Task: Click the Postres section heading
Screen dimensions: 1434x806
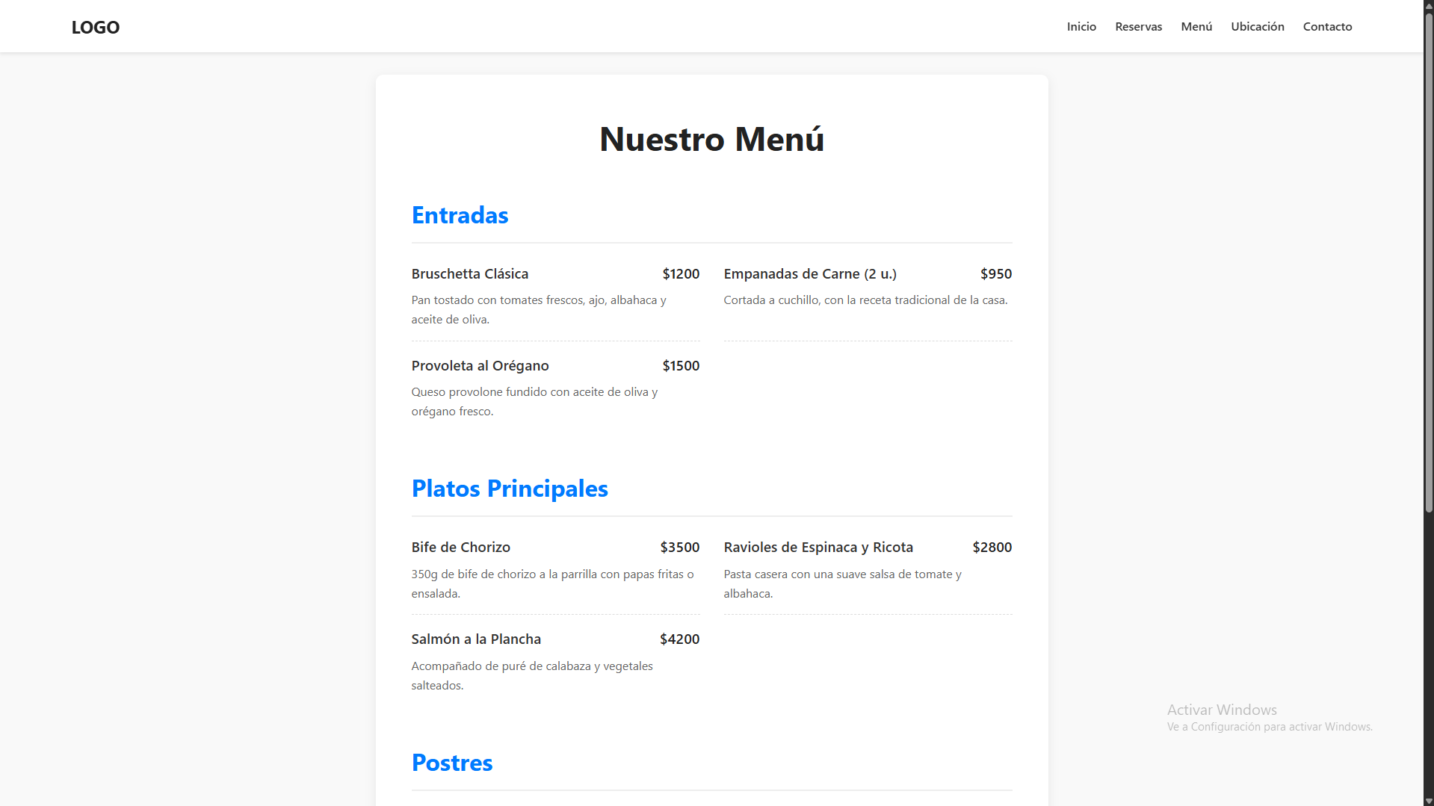Action: point(451,763)
